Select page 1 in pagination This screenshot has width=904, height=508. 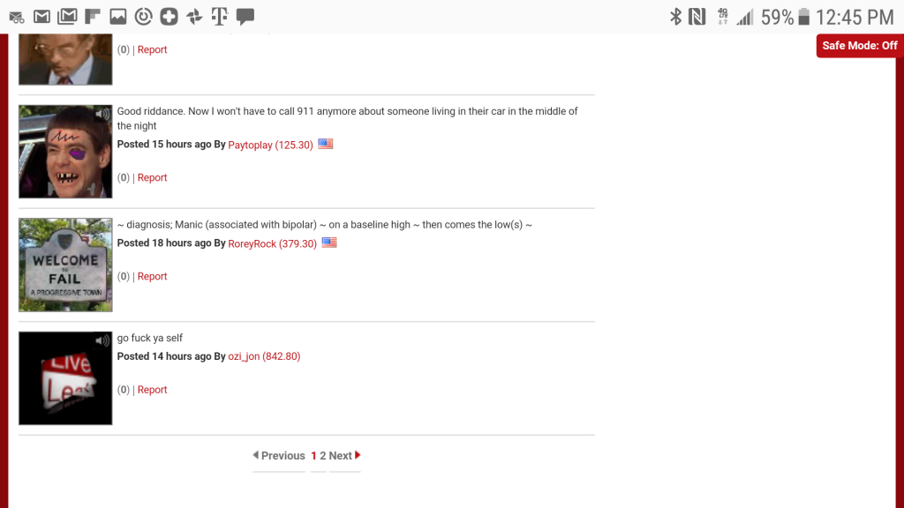point(313,456)
